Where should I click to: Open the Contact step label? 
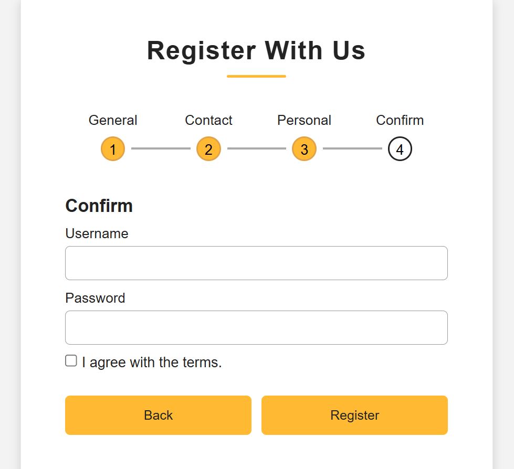point(208,120)
